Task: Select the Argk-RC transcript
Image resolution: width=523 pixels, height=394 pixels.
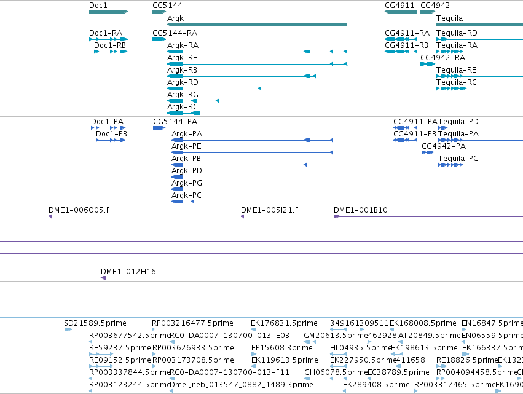Action: pyautogui.click(x=184, y=113)
